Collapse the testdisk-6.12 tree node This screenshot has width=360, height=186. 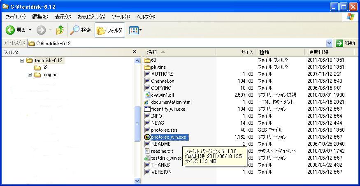[22, 61]
